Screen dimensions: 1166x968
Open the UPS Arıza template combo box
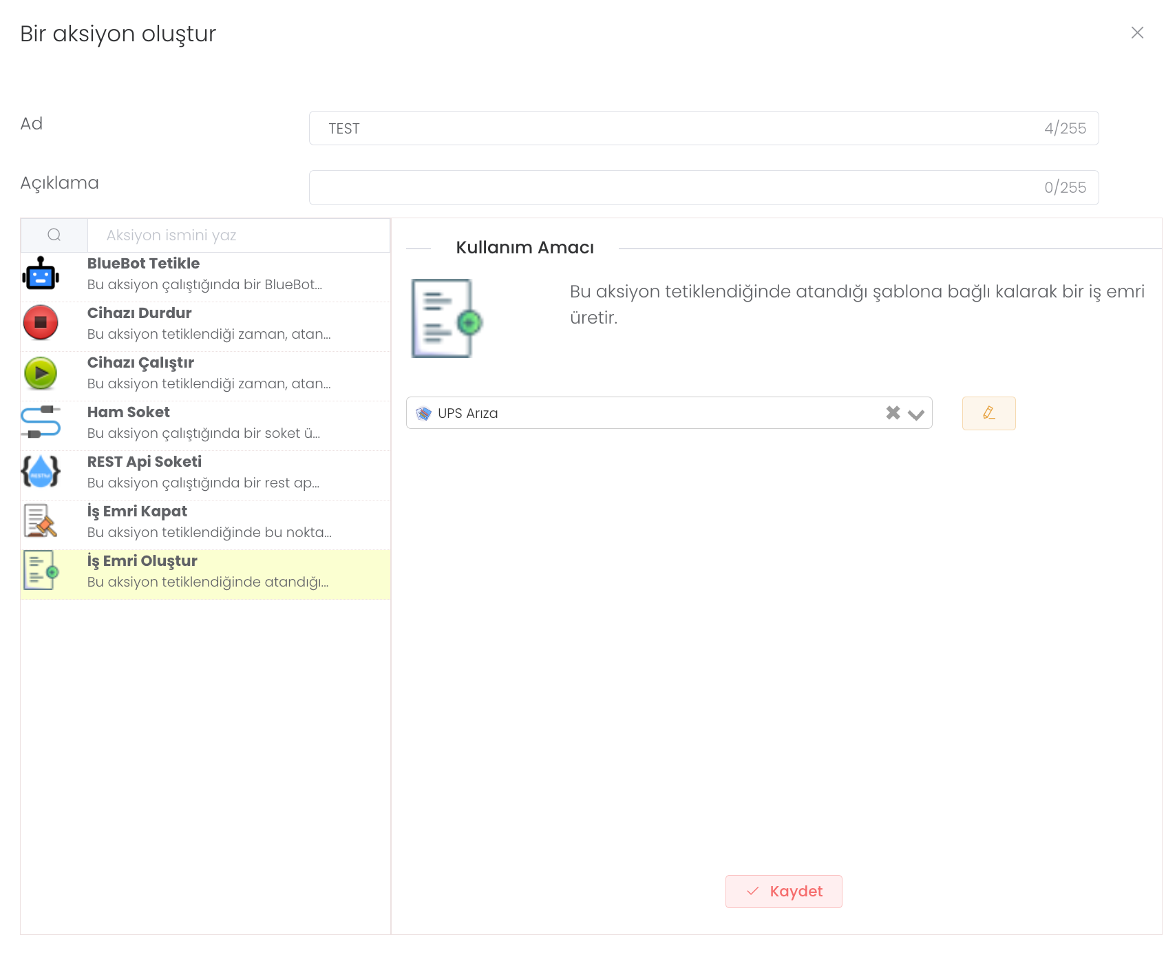(x=647, y=413)
